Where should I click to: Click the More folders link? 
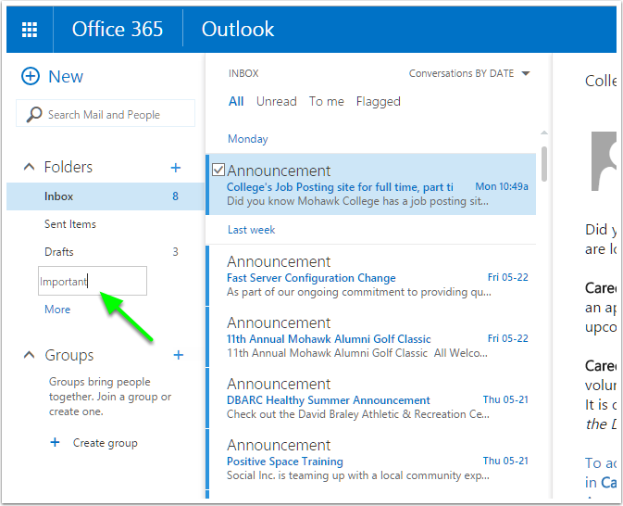pos(57,310)
